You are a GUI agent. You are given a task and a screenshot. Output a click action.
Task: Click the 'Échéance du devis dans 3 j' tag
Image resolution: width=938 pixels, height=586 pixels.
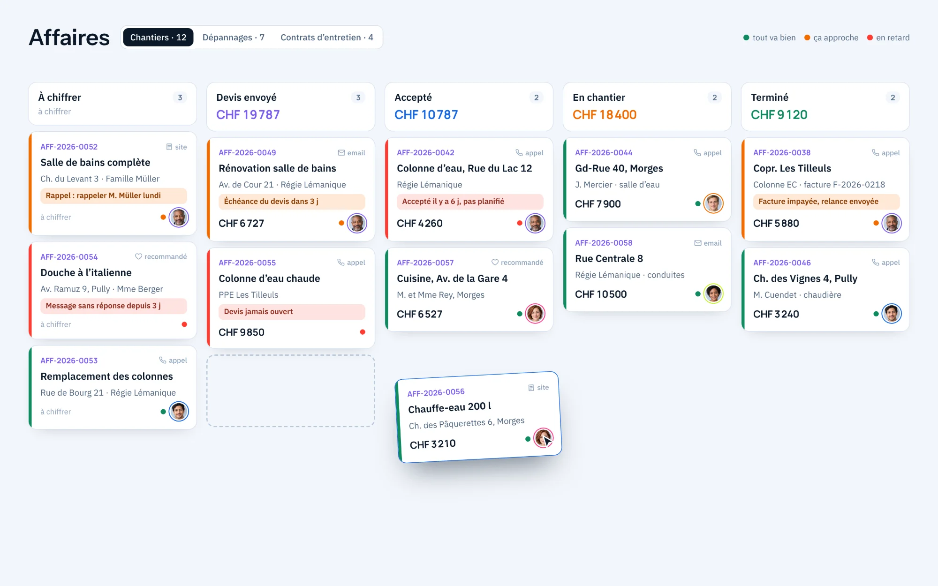[x=292, y=202]
